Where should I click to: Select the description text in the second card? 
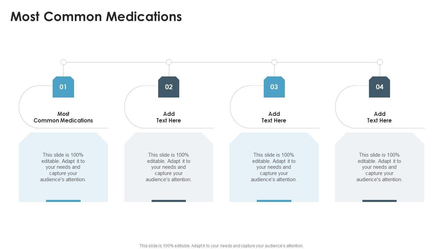coord(169,167)
